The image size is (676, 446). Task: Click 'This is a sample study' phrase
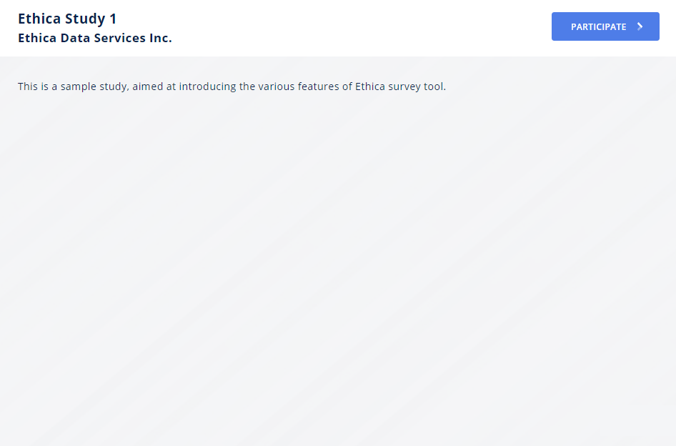coord(74,86)
